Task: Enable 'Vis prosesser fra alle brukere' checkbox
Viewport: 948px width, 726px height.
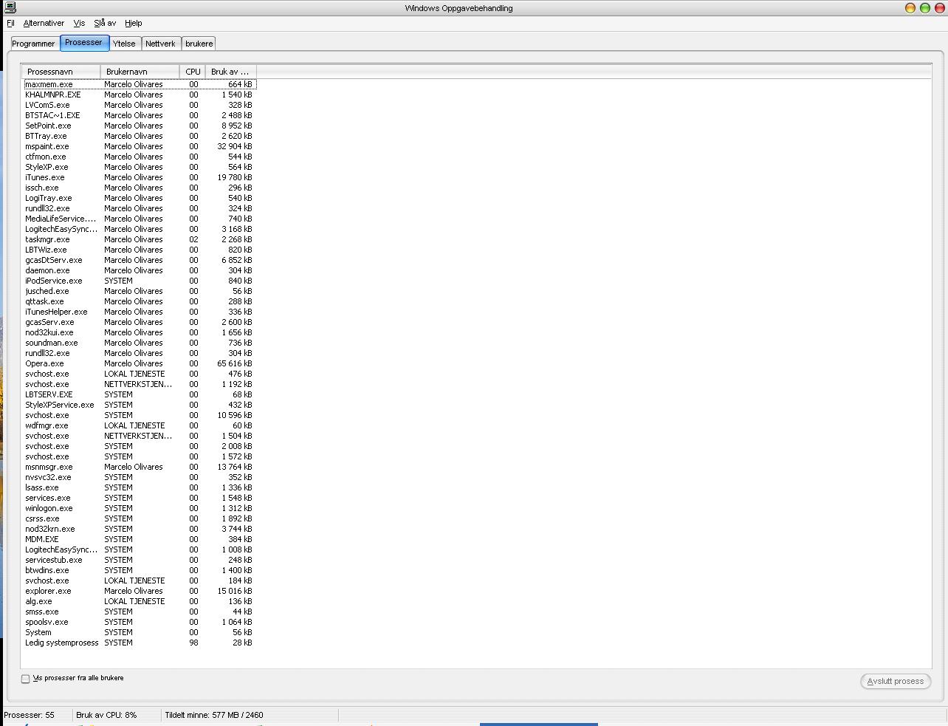Action: pos(25,679)
